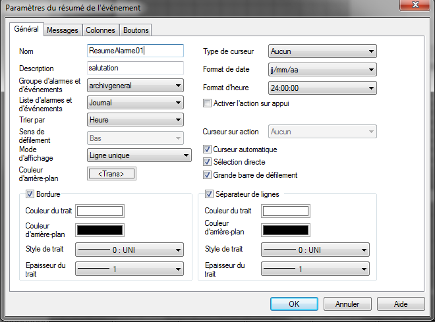Confirm settings with the OK button
This screenshot has width=435, height=322.
294,304
